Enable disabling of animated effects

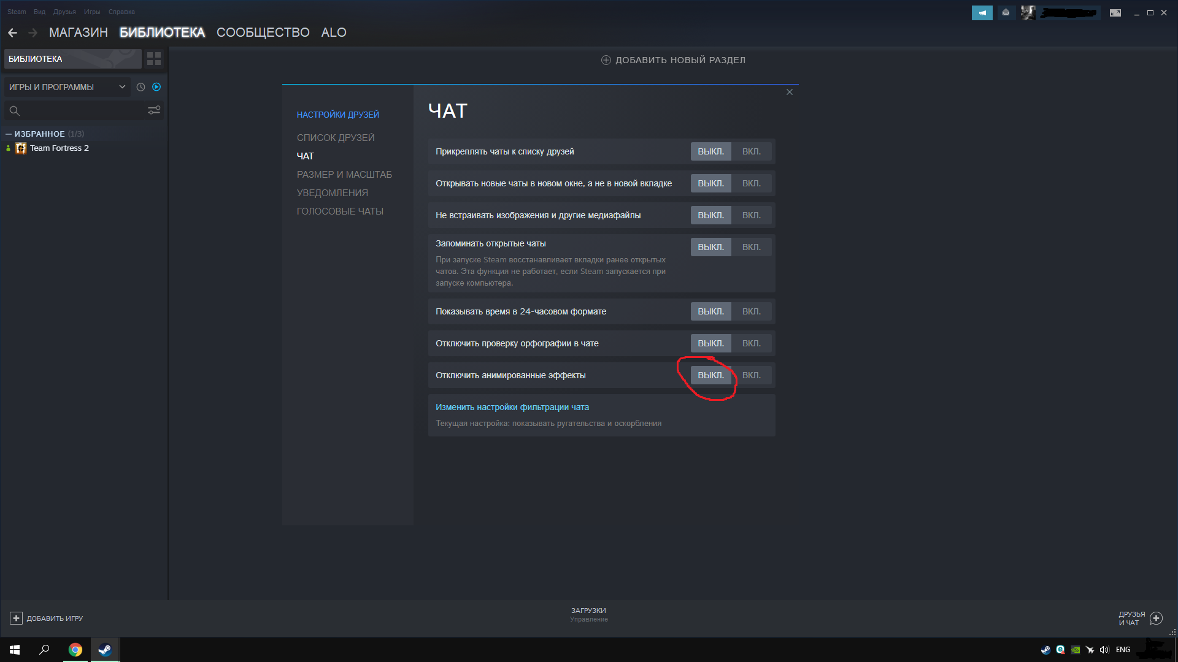pos(751,375)
